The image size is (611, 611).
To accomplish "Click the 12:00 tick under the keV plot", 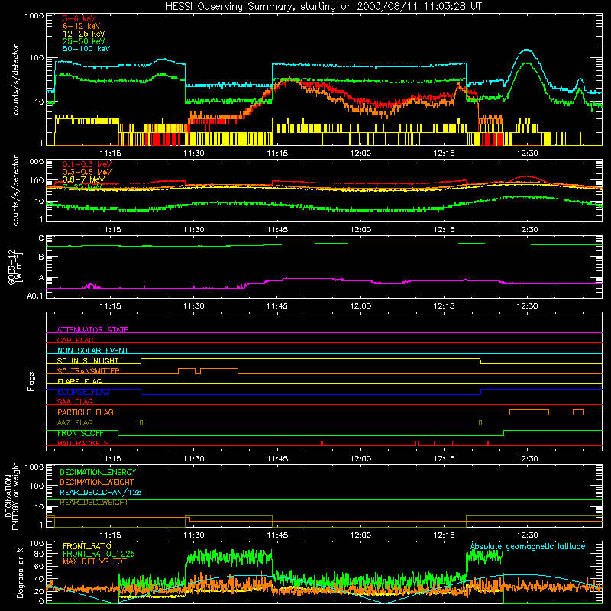I will [x=360, y=154].
